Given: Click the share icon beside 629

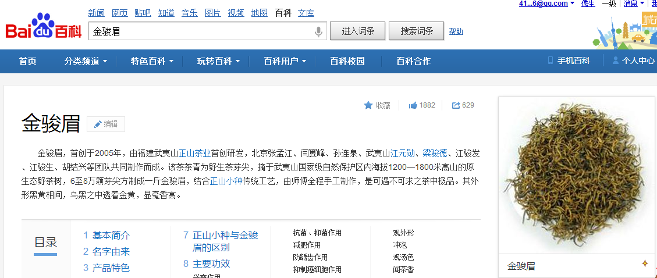Looking at the screenshot, I should click(x=456, y=105).
